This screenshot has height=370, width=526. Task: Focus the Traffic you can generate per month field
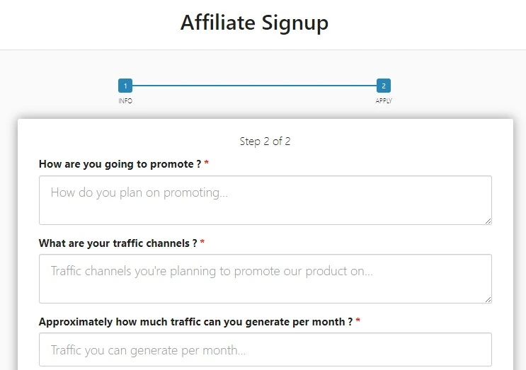265,349
